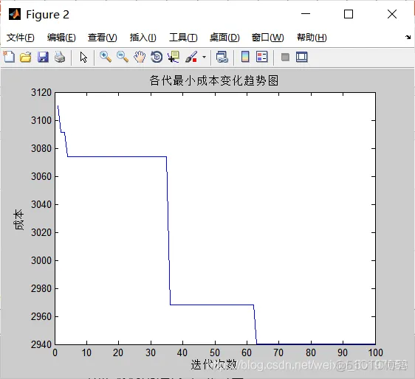Minimize the Figure 2 window
Image resolution: width=415 pixels, height=379 pixels.
(306, 14)
